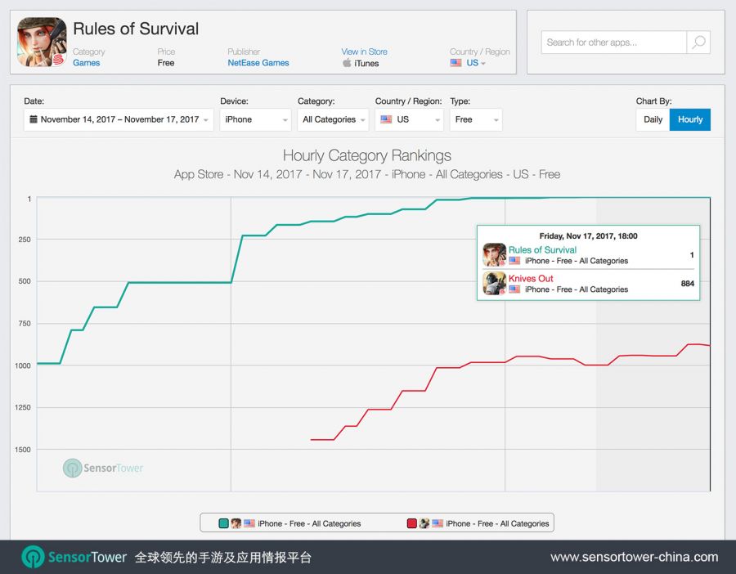Click the US flag in the app header
Image resolution: width=736 pixels, height=574 pixels.
pos(456,63)
